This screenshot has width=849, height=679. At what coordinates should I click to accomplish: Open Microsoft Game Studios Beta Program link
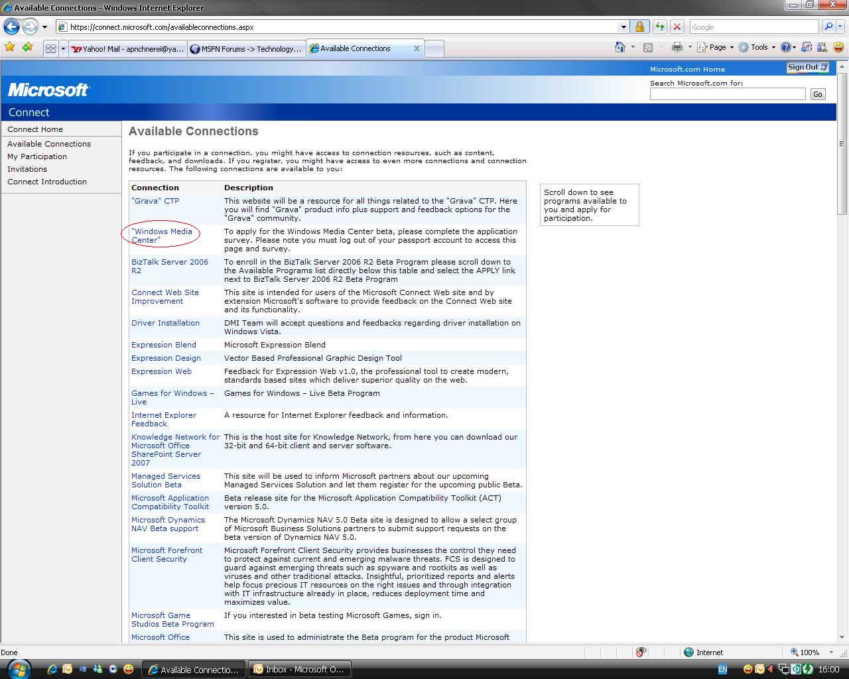[172, 619]
